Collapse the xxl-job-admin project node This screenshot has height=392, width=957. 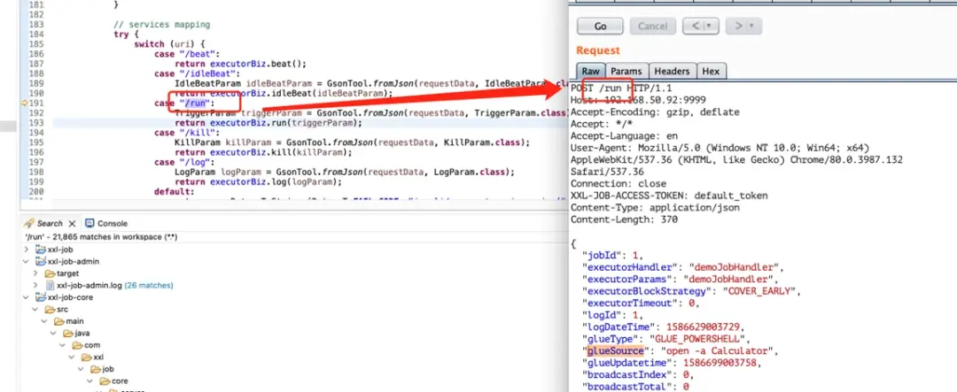pos(27,261)
